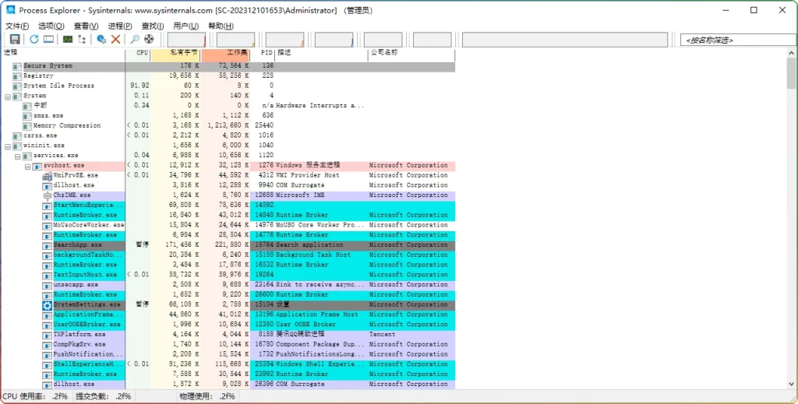
Task: Sort by the 描述 column header
Action: click(322, 53)
